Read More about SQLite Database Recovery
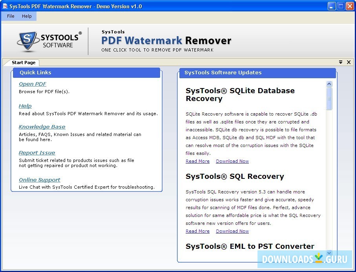Screen dimensions: 356x272 click(x=197, y=161)
